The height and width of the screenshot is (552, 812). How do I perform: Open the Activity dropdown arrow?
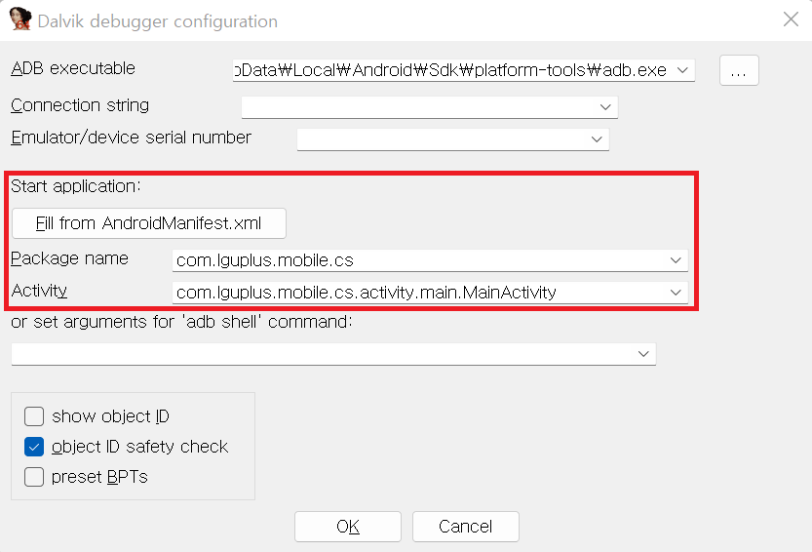point(677,292)
